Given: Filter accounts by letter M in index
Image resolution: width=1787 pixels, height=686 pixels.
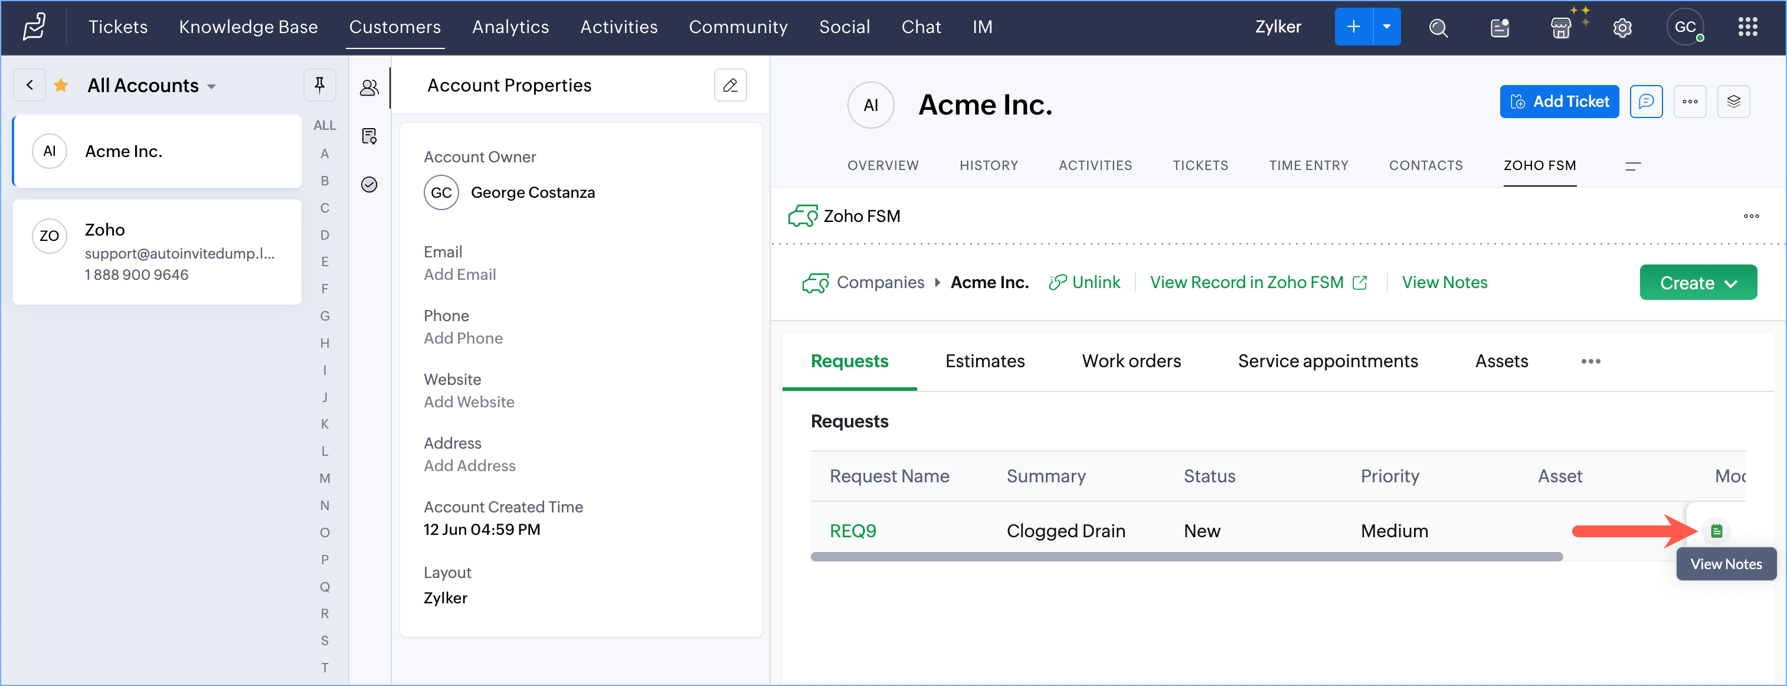Looking at the screenshot, I should [324, 478].
